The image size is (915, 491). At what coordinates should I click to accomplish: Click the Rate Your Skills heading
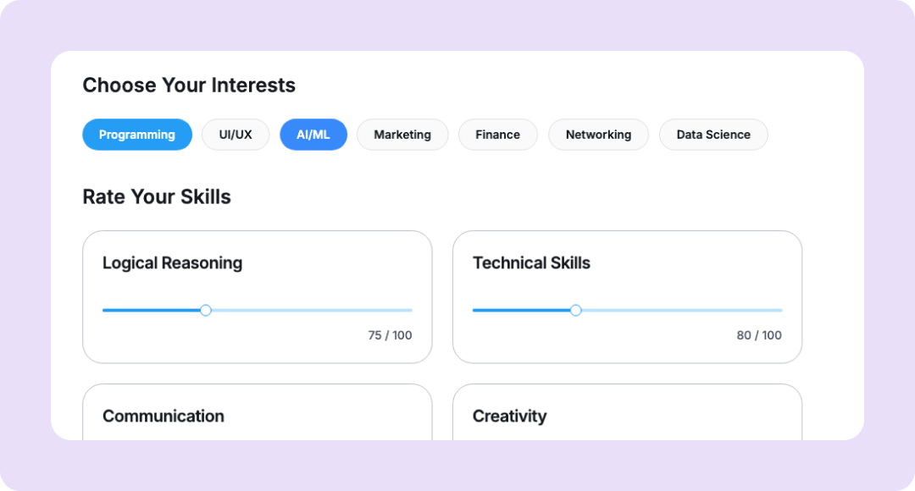click(157, 197)
